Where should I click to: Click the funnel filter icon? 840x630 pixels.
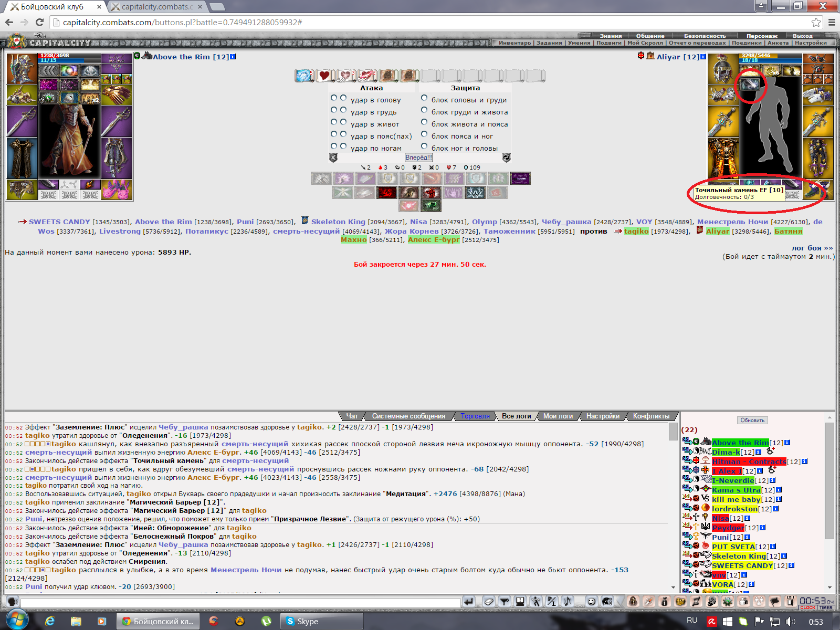pyautogui.click(x=504, y=602)
